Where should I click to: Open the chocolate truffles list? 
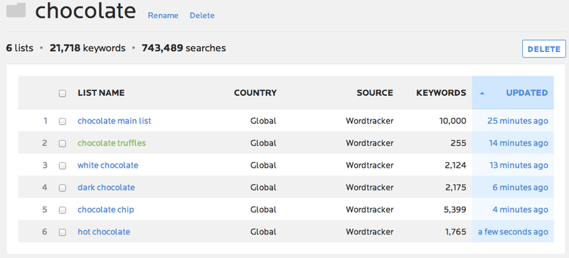[x=112, y=143]
